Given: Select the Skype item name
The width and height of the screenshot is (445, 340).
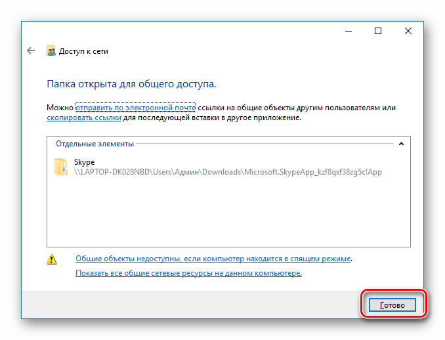Looking at the screenshot, I should (84, 162).
